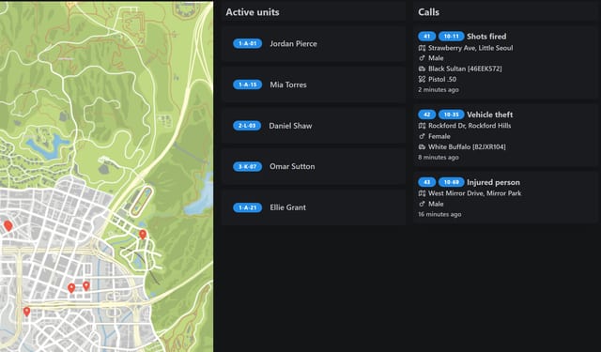Click the Pistol .50 weapon text

(x=442, y=79)
